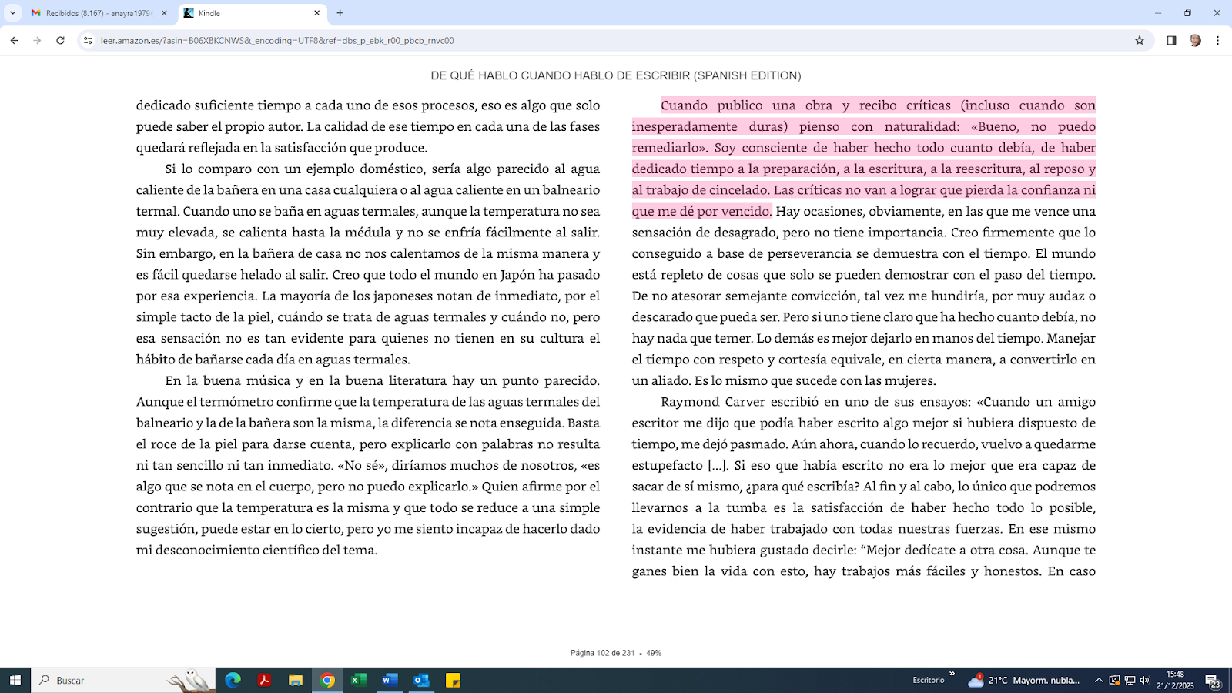Close the Gmail Recibidos tab
The width and height of the screenshot is (1232, 693).
(163, 13)
